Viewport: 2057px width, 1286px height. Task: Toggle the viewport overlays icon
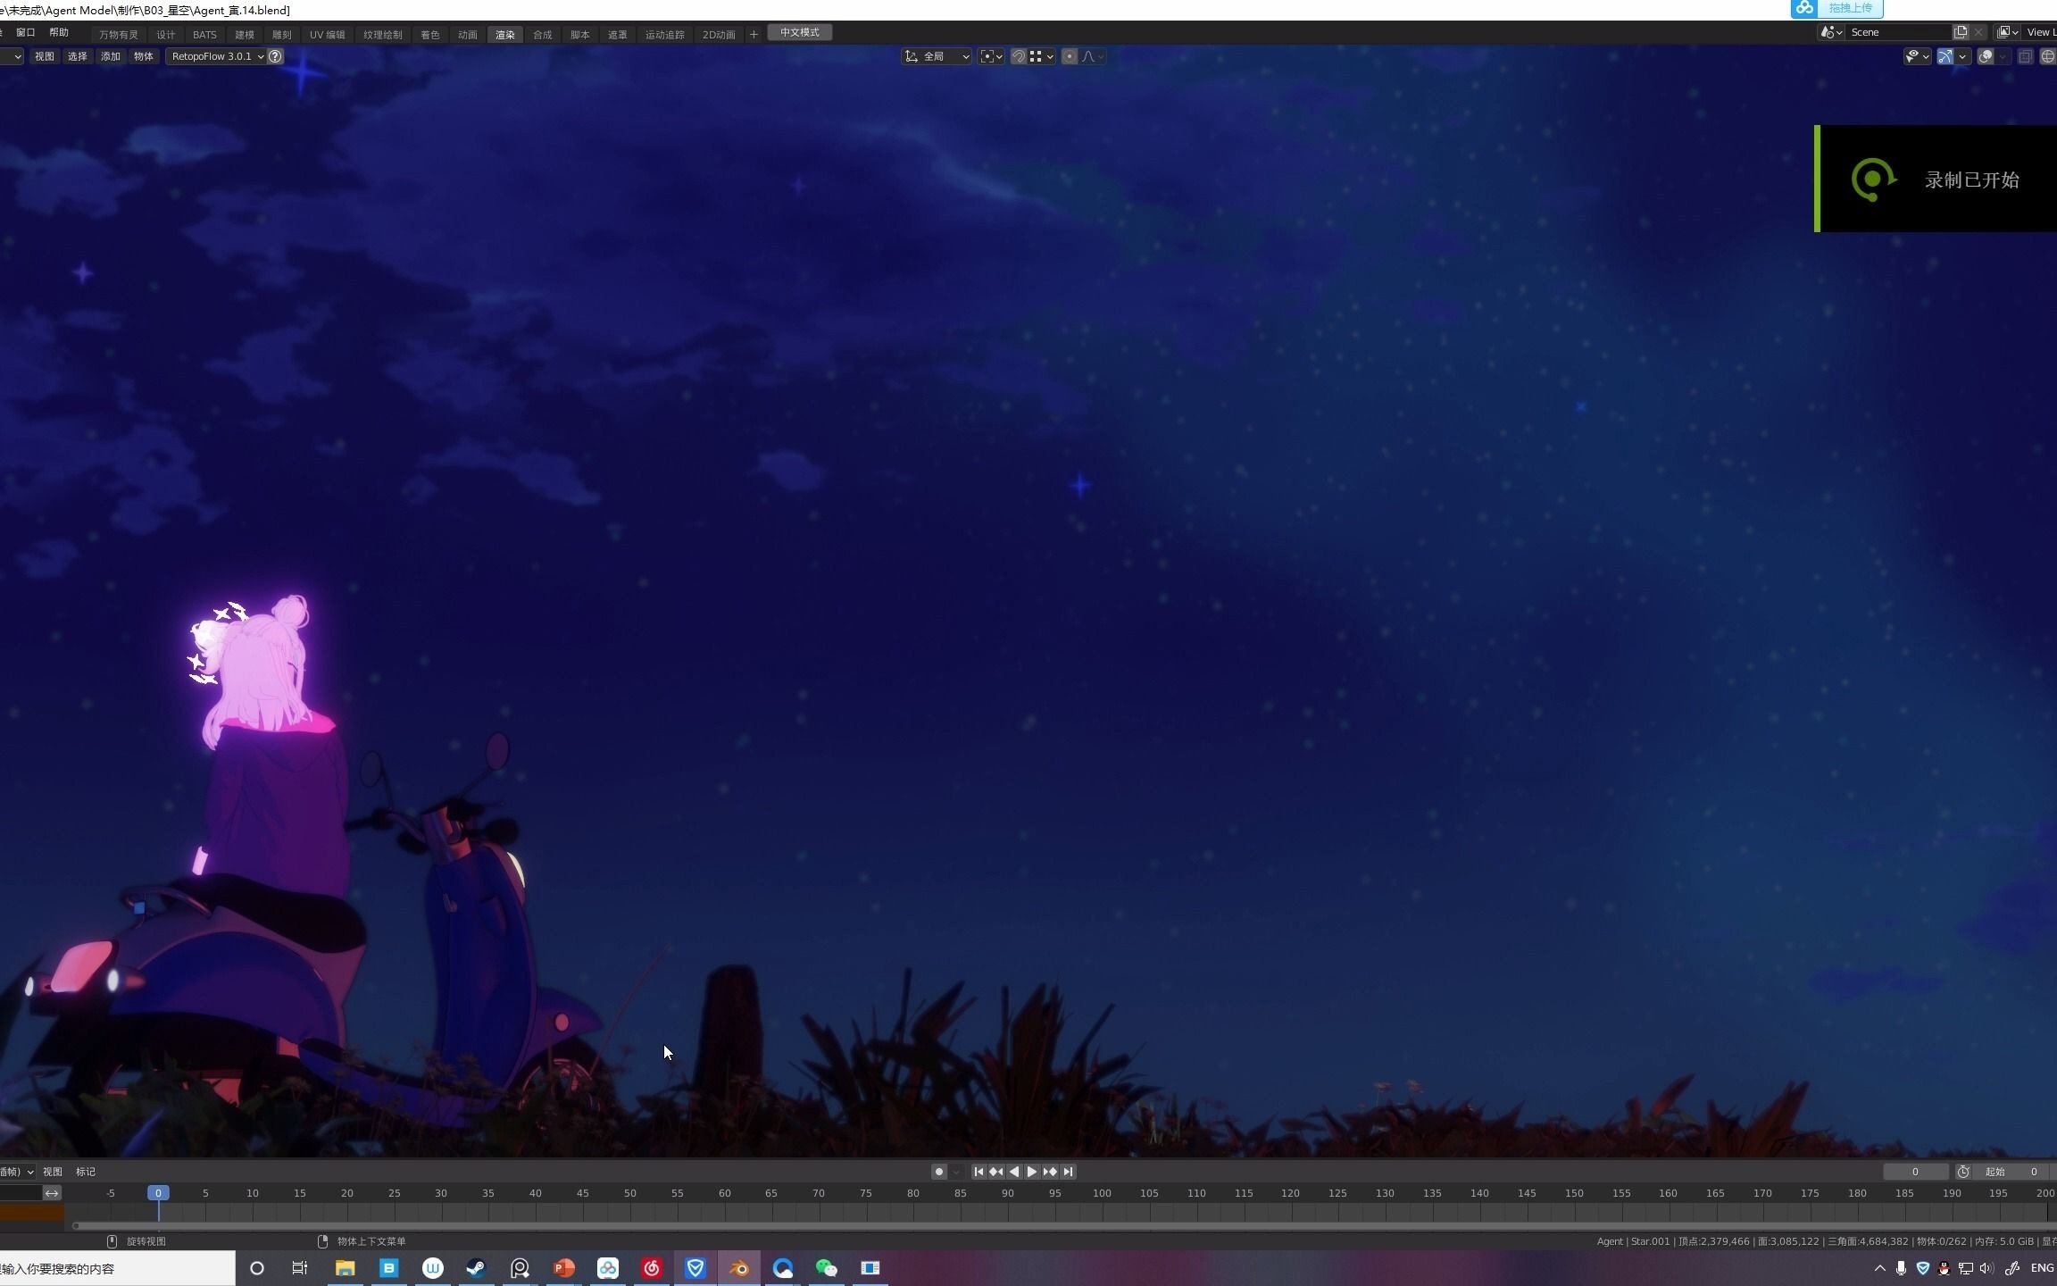tap(1986, 56)
